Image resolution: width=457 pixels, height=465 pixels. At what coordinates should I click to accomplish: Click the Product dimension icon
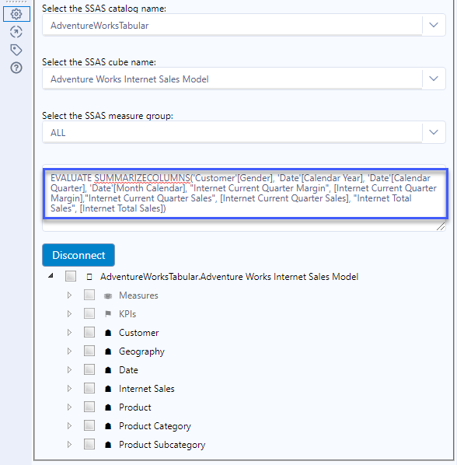[x=108, y=407]
